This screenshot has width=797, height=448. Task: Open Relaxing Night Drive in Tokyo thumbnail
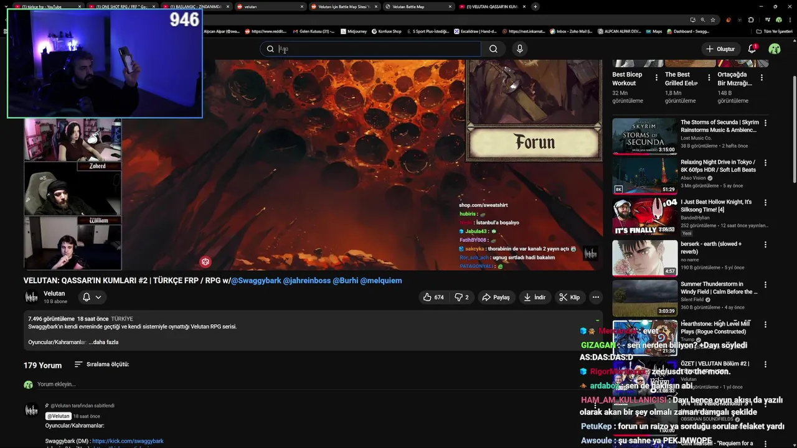click(x=644, y=176)
